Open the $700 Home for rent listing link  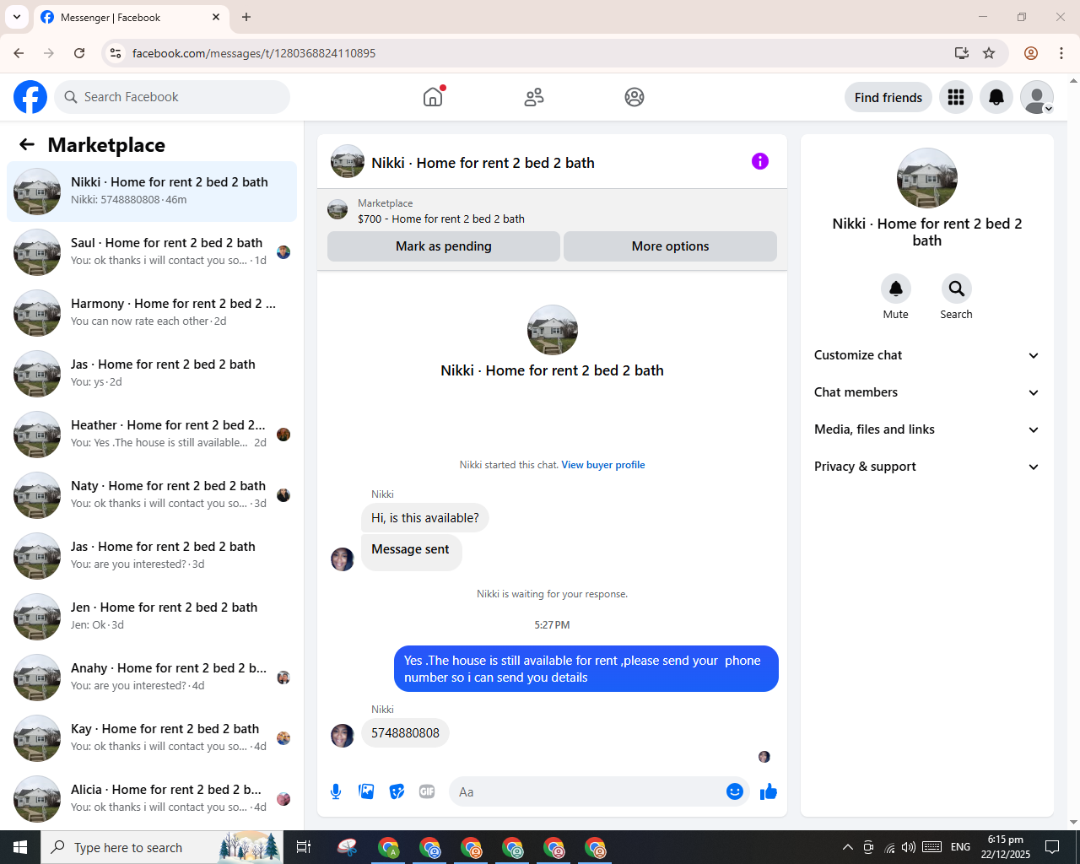(x=441, y=219)
